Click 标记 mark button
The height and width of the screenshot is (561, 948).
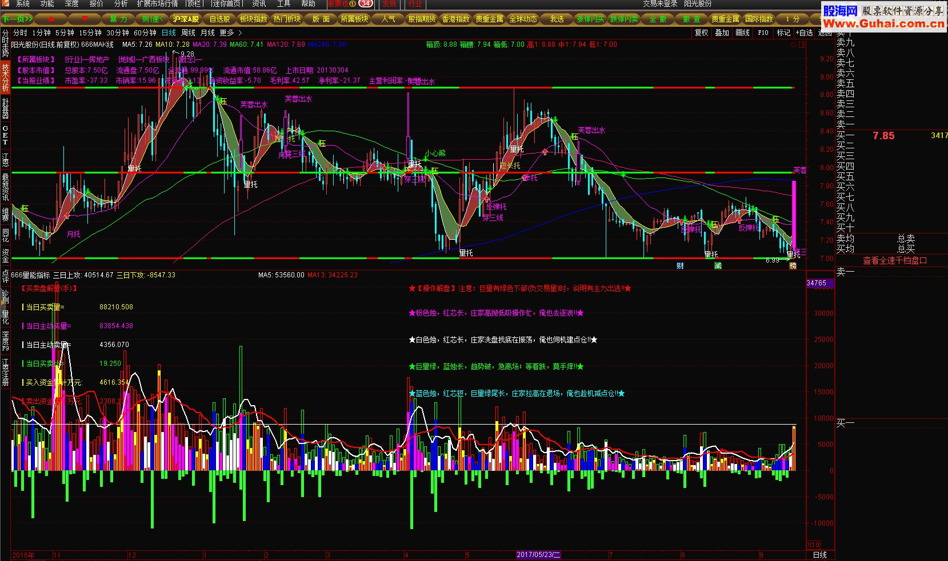tap(784, 33)
